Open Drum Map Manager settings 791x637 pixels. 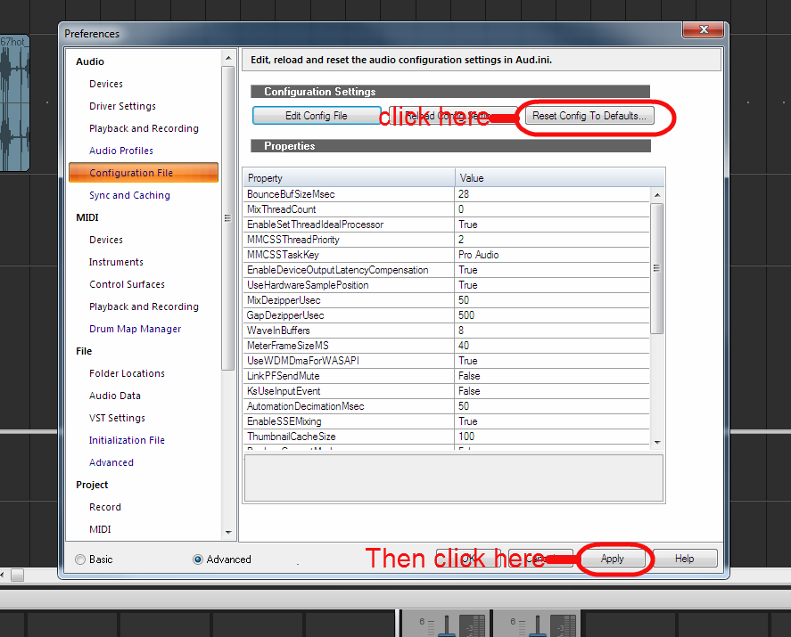point(135,329)
